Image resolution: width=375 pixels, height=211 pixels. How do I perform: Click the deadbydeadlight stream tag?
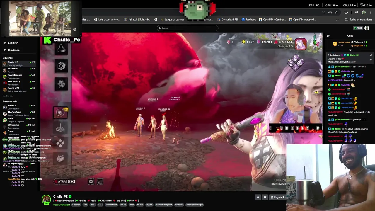click(194, 205)
